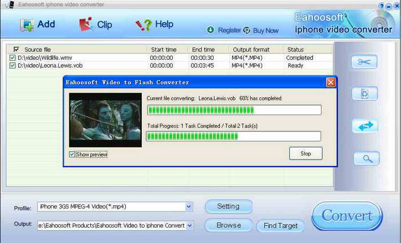Click the application icon in title bar
Viewport: 401px width, 243px height.
[10, 5]
